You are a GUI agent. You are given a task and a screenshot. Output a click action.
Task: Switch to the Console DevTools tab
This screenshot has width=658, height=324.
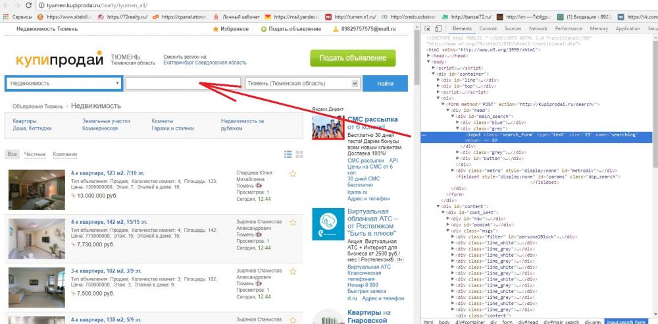tap(488, 28)
